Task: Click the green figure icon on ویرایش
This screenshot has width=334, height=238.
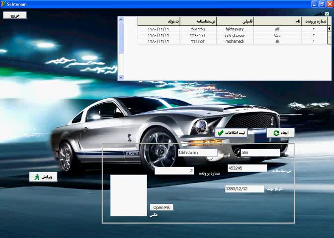Action: 37,177
